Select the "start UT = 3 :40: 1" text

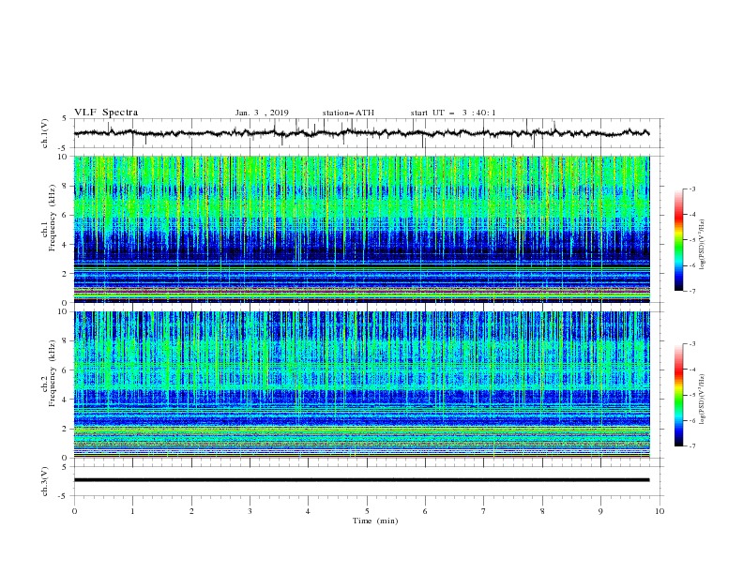[x=453, y=113]
